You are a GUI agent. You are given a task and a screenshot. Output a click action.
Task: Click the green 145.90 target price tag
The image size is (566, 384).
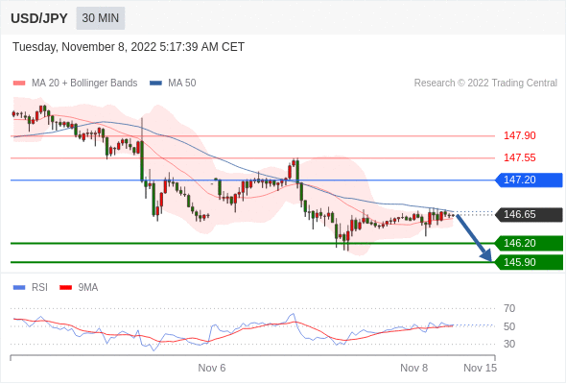(529, 262)
